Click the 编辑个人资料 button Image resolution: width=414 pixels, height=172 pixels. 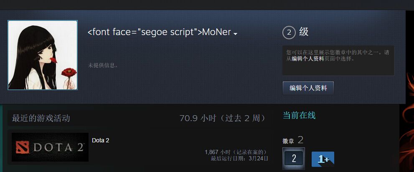pos(308,88)
